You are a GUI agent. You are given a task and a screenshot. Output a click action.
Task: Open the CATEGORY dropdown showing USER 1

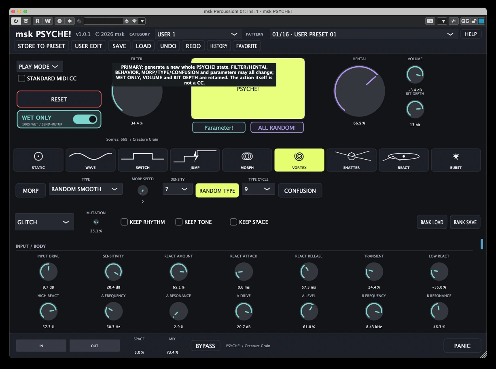tap(198, 34)
